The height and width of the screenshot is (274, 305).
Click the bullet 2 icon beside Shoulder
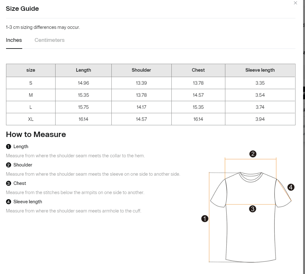[9, 165]
